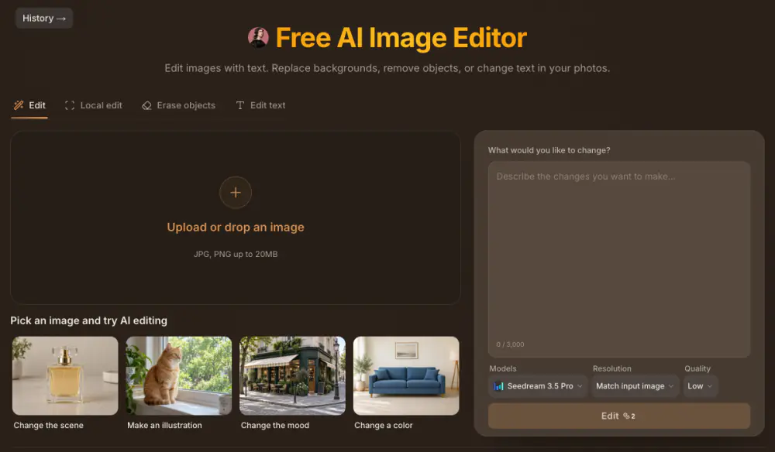Open the Low quality dropdown
This screenshot has height=452, width=775.
coord(700,386)
